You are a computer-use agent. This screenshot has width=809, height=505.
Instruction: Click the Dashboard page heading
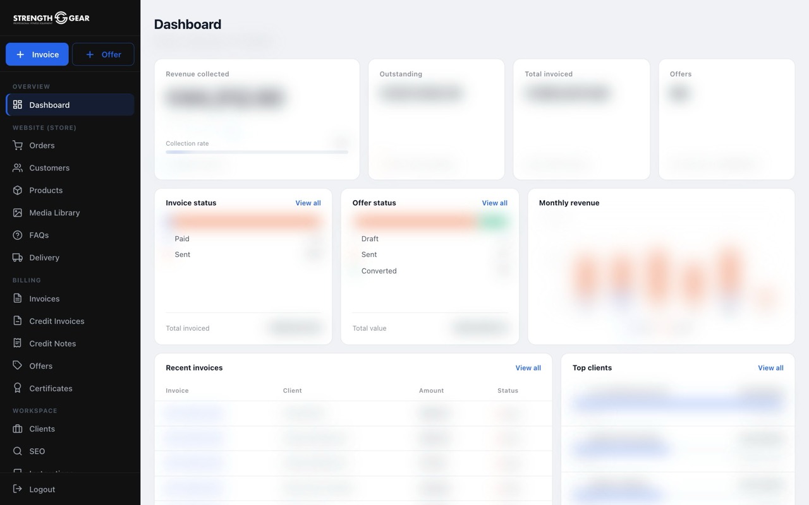tap(188, 25)
